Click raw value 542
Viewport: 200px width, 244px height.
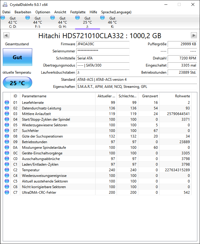pyautogui.click(x=187, y=192)
